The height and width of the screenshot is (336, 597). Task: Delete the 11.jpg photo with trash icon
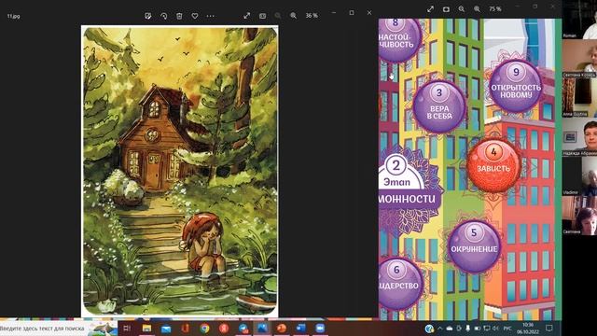(179, 16)
